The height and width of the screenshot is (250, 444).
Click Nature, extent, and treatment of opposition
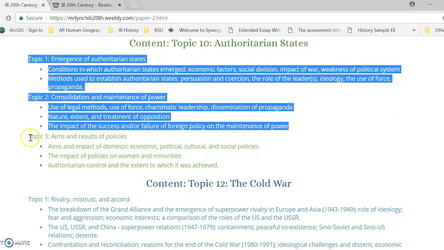pos(109,117)
